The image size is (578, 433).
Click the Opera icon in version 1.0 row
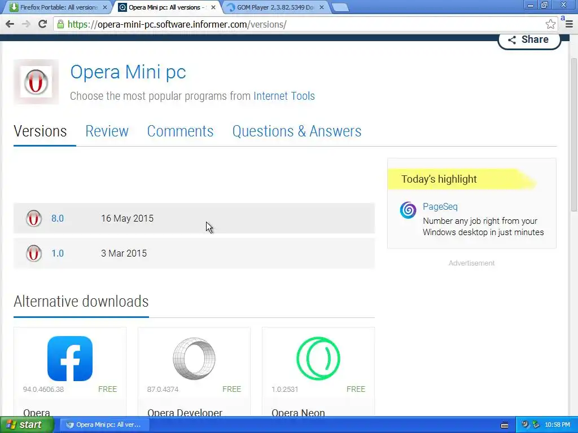click(33, 253)
